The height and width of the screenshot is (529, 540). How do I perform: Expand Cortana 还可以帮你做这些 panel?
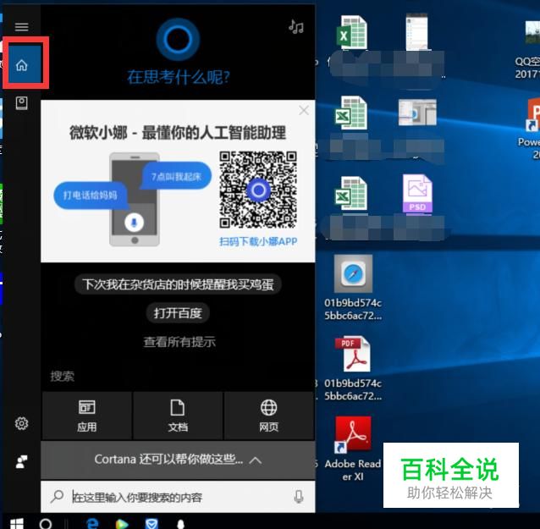click(x=178, y=460)
